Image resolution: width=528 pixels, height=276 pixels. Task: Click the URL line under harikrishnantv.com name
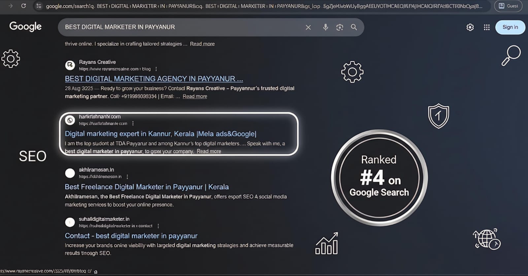pos(103,123)
